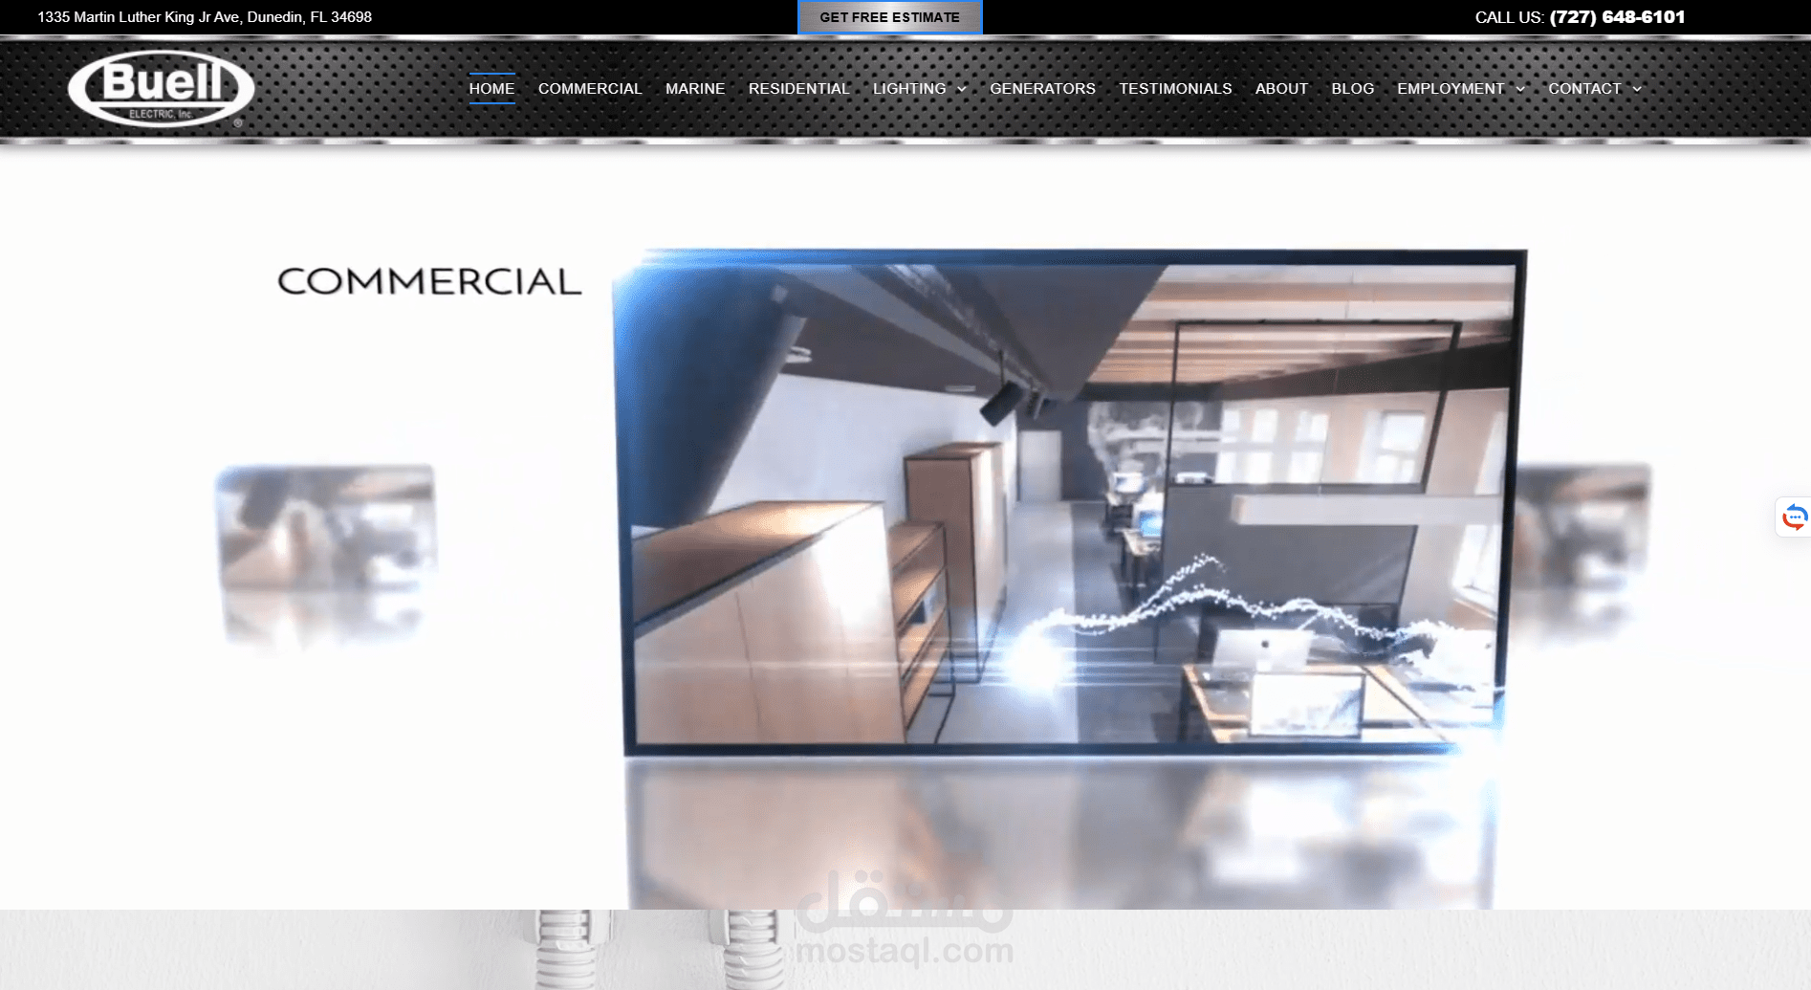Go to the GENERATORS section
This screenshot has height=990, width=1811.
click(x=1042, y=88)
